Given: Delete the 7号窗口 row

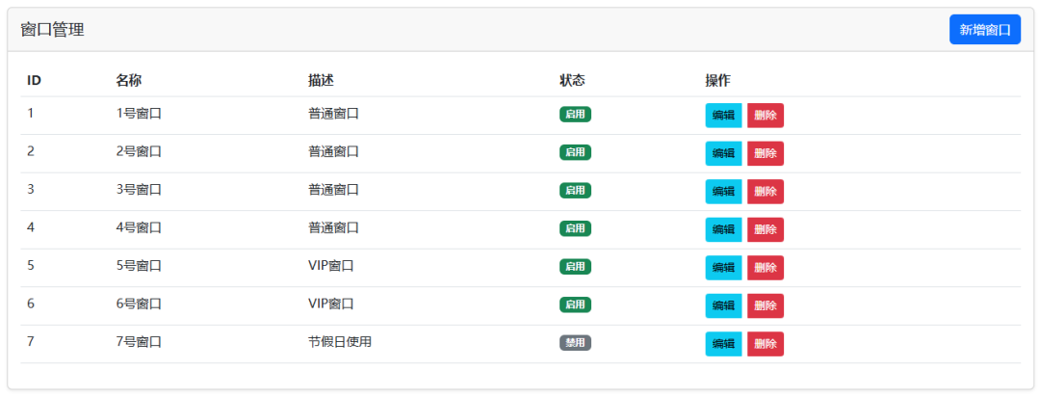Looking at the screenshot, I should pos(766,344).
